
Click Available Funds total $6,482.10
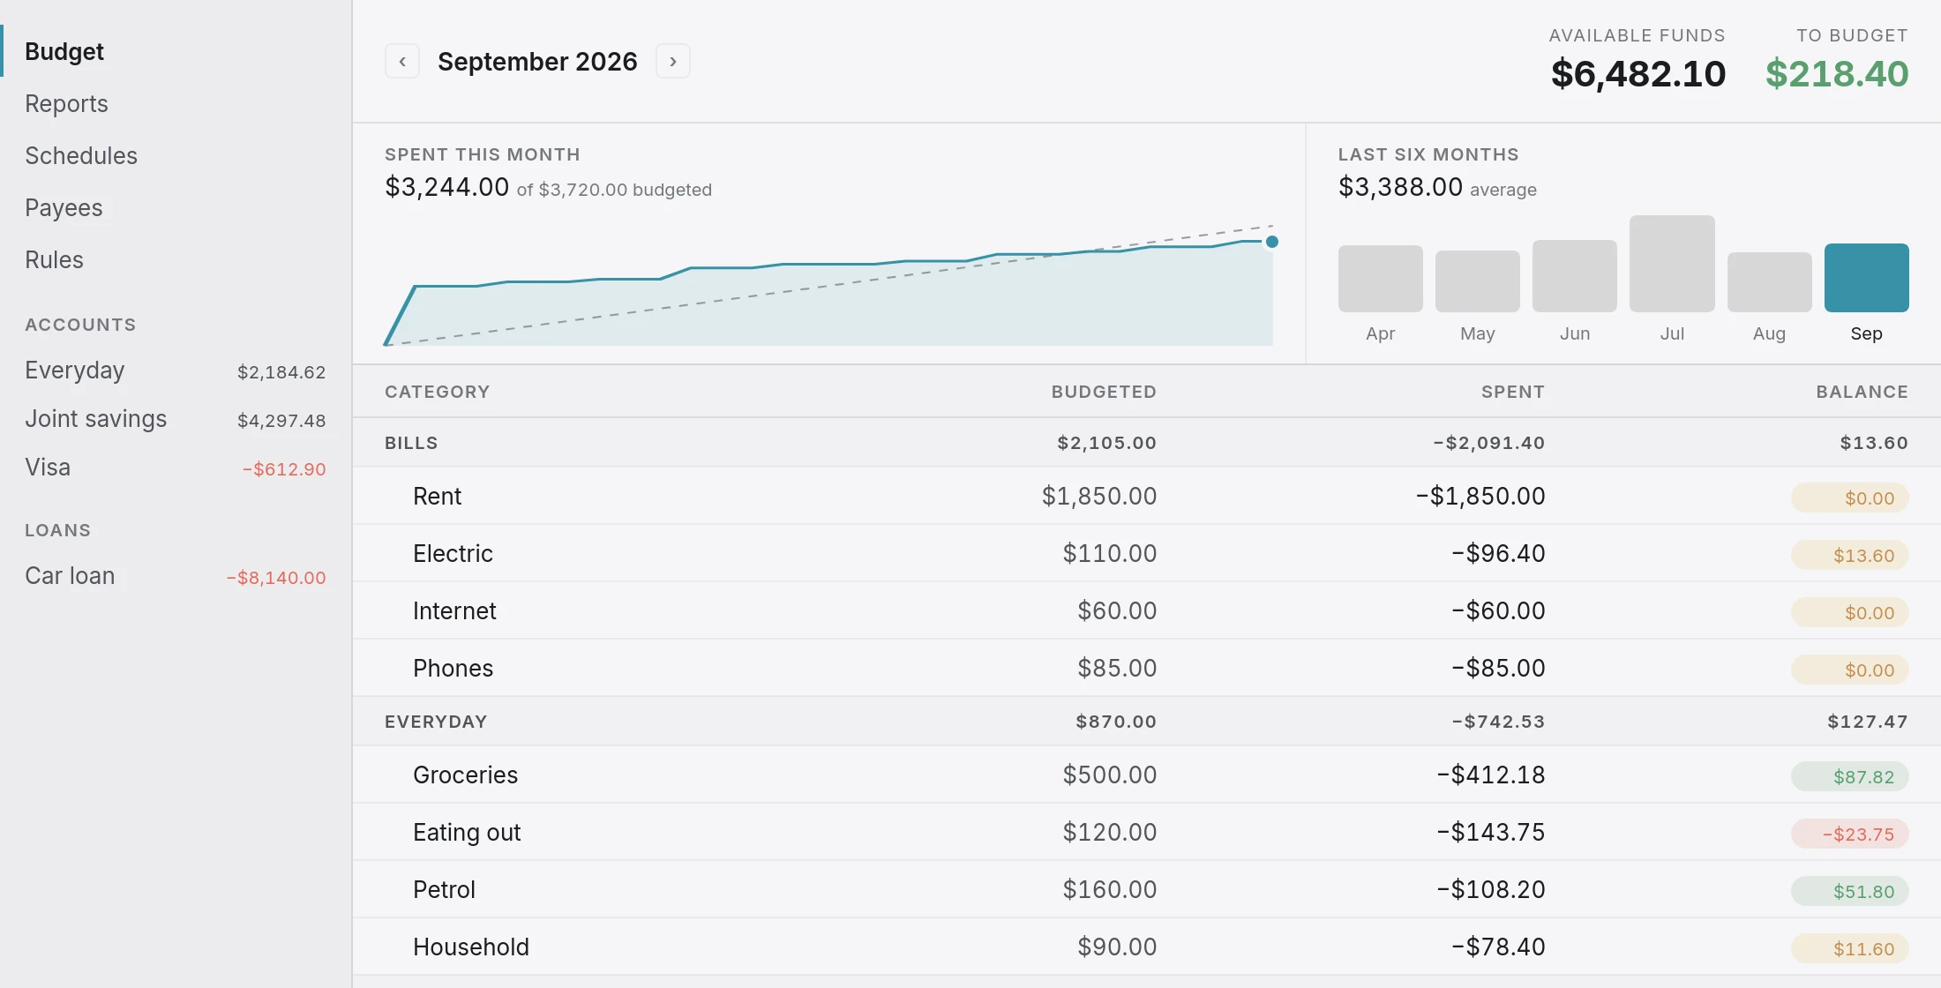(1638, 73)
